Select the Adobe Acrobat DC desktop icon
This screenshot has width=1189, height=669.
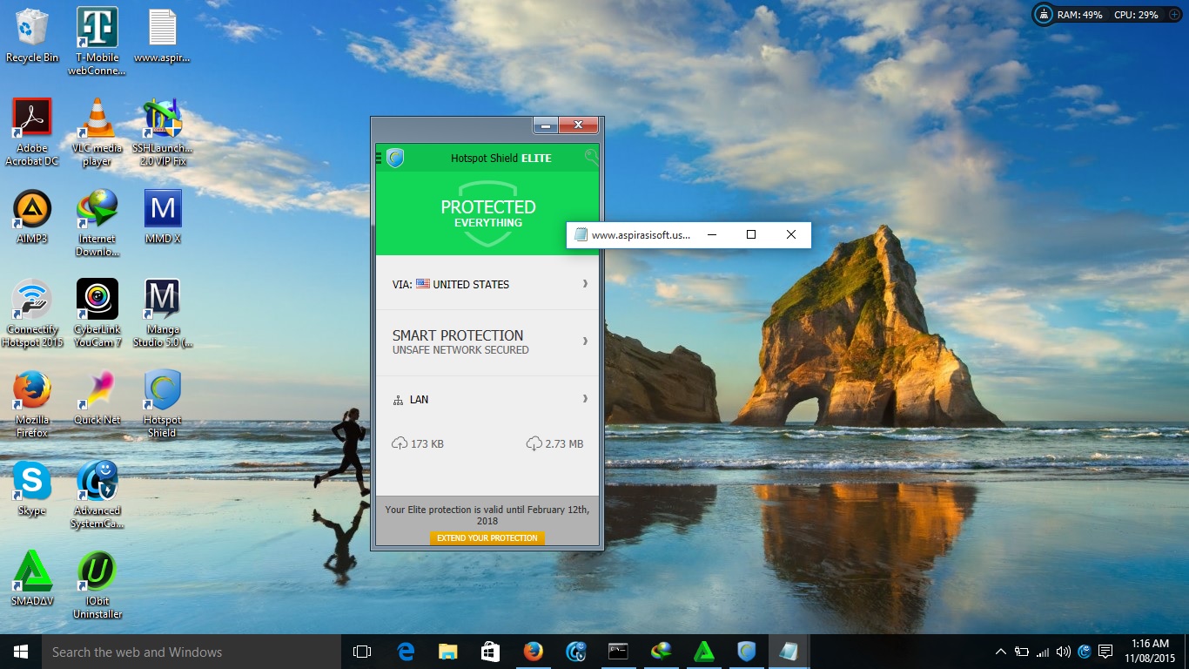coord(32,132)
